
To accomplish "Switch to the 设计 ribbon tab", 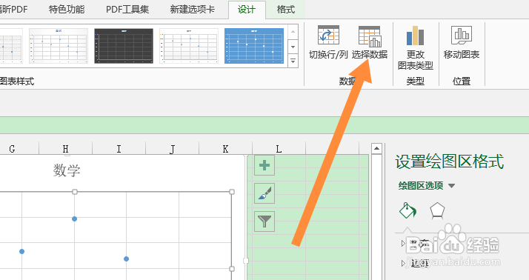I will [x=247, y=10].
